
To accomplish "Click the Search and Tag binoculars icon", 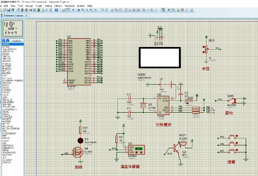I will coord(169,10).
